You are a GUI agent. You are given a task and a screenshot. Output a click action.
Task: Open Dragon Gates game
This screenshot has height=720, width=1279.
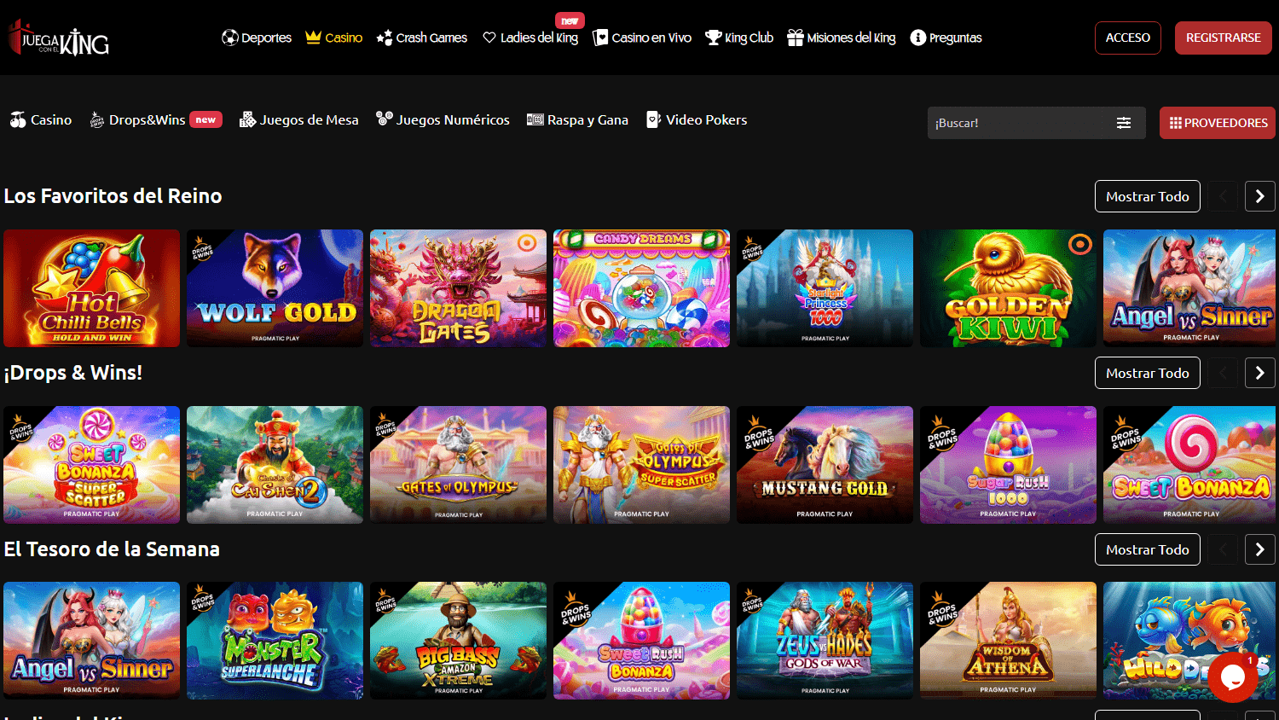pyautogui.click(x=458, y=288)
